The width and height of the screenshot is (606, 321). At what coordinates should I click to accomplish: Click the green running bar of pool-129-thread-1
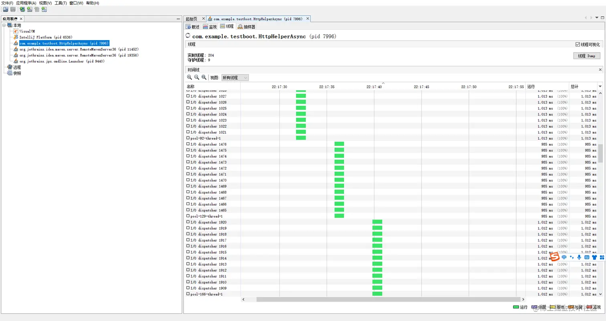pos(339,216)
